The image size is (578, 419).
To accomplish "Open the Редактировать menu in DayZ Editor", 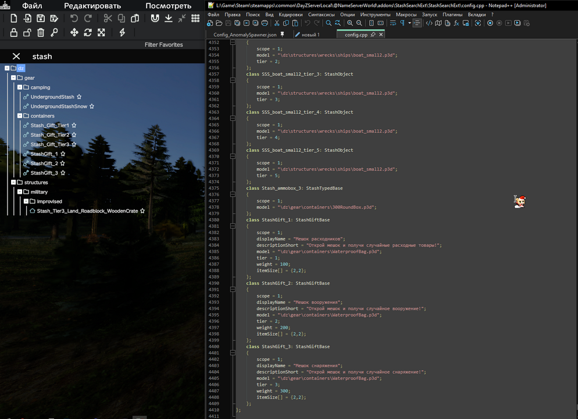I will (92, 6).
